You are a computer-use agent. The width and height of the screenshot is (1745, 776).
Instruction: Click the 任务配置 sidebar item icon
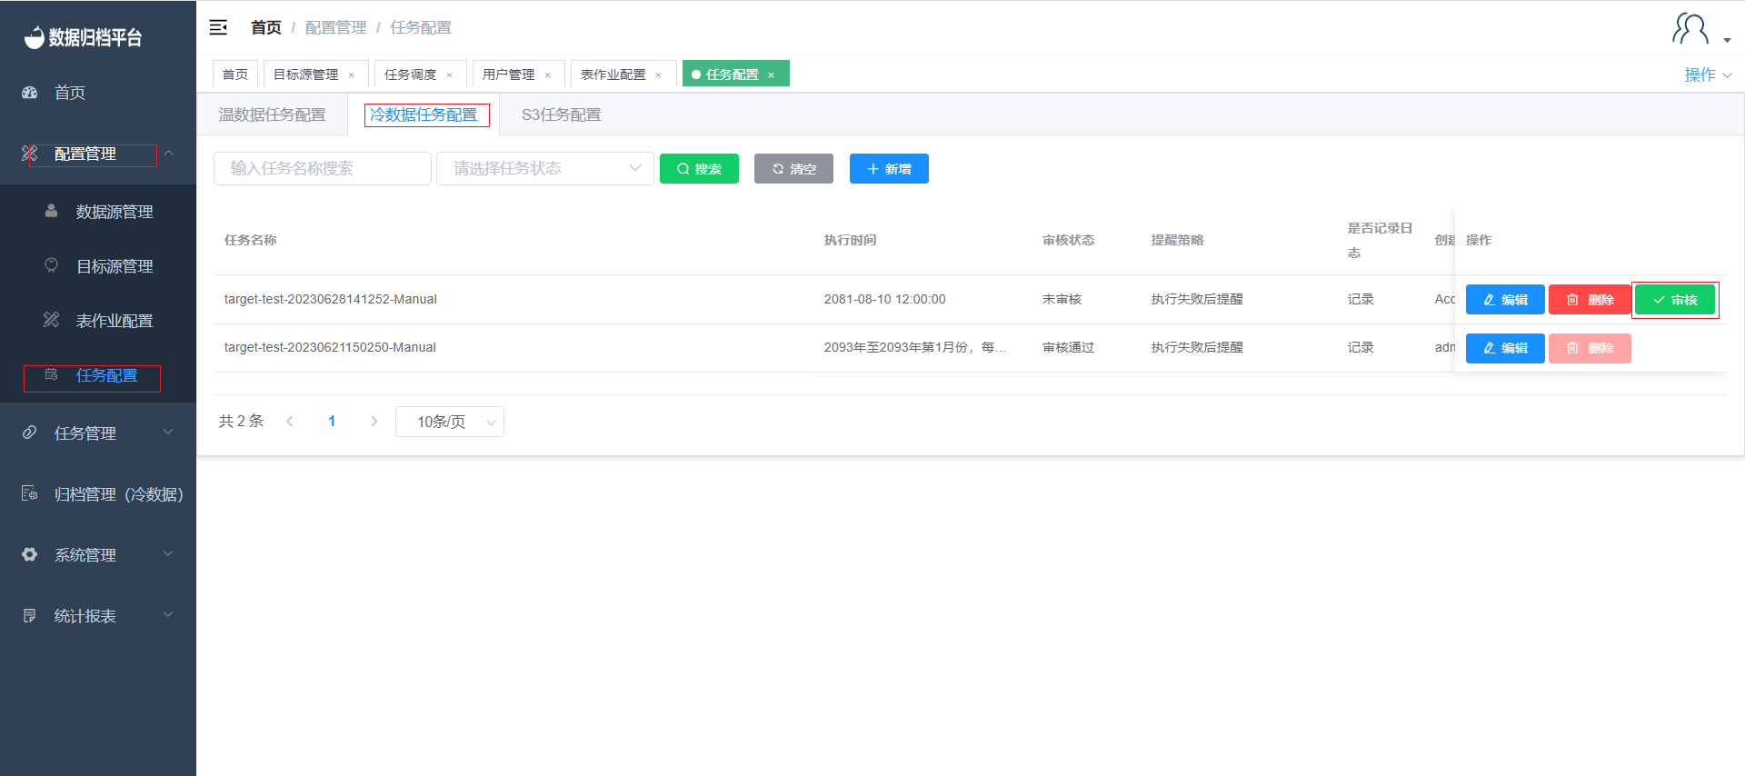(52, 374)
